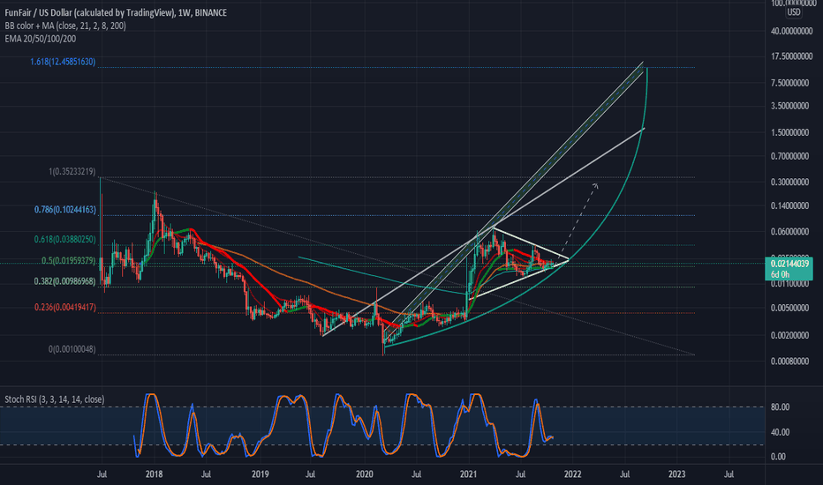
Task: Click the 0.00500000 price axis value
Action: tap(790, 309)
